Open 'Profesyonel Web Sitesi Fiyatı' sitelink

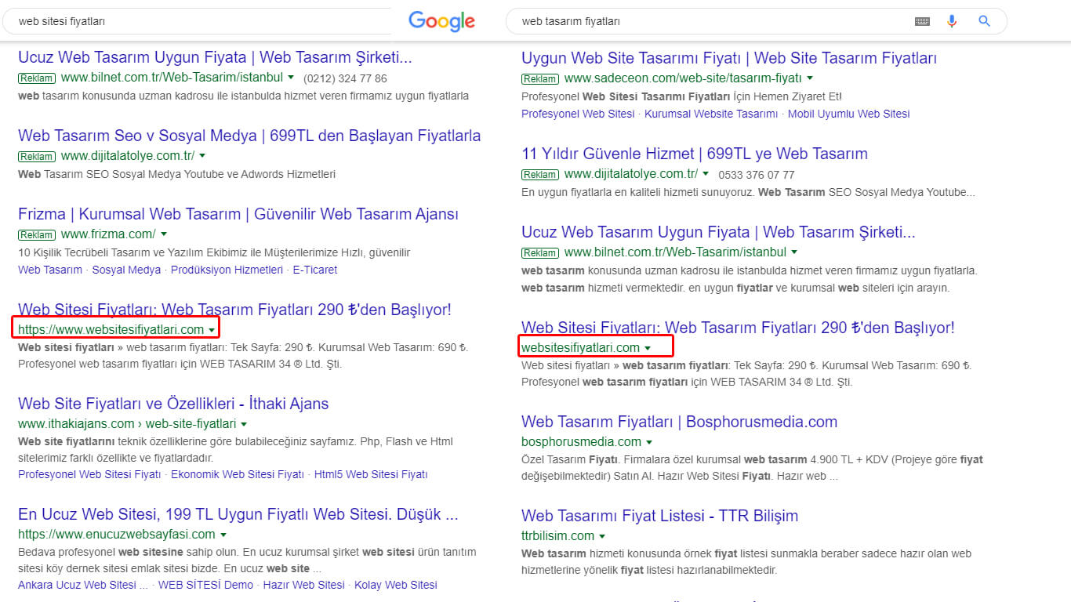click(89, 474)
